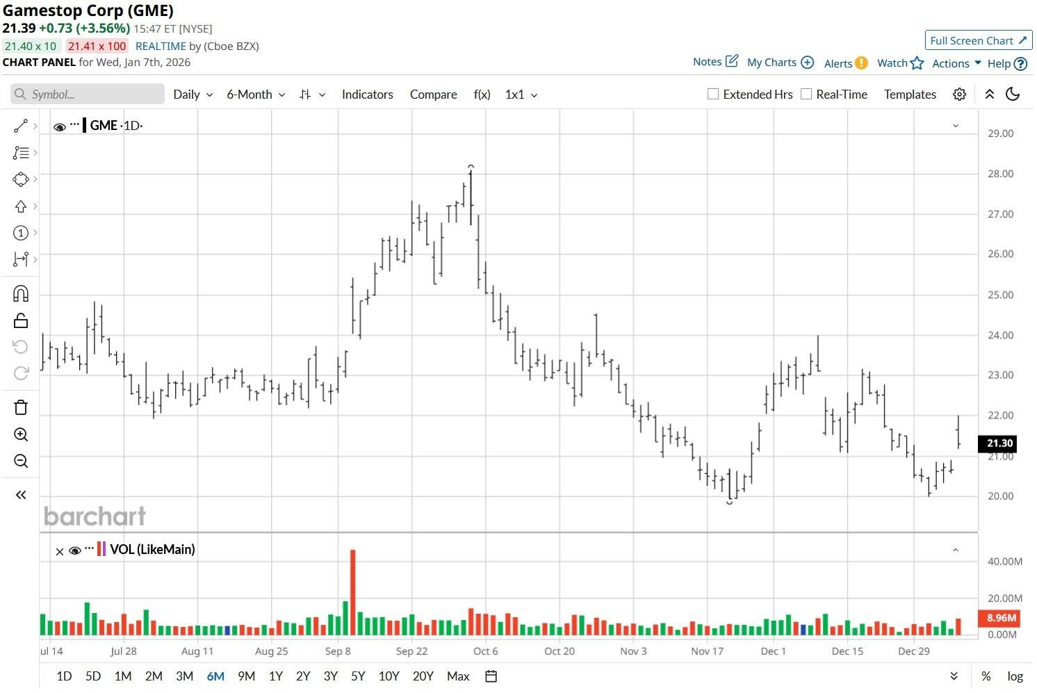Open the Daily interval dropdown
Image resolution: width=1037 pixels, height=693 pixels.
(193, 95)
